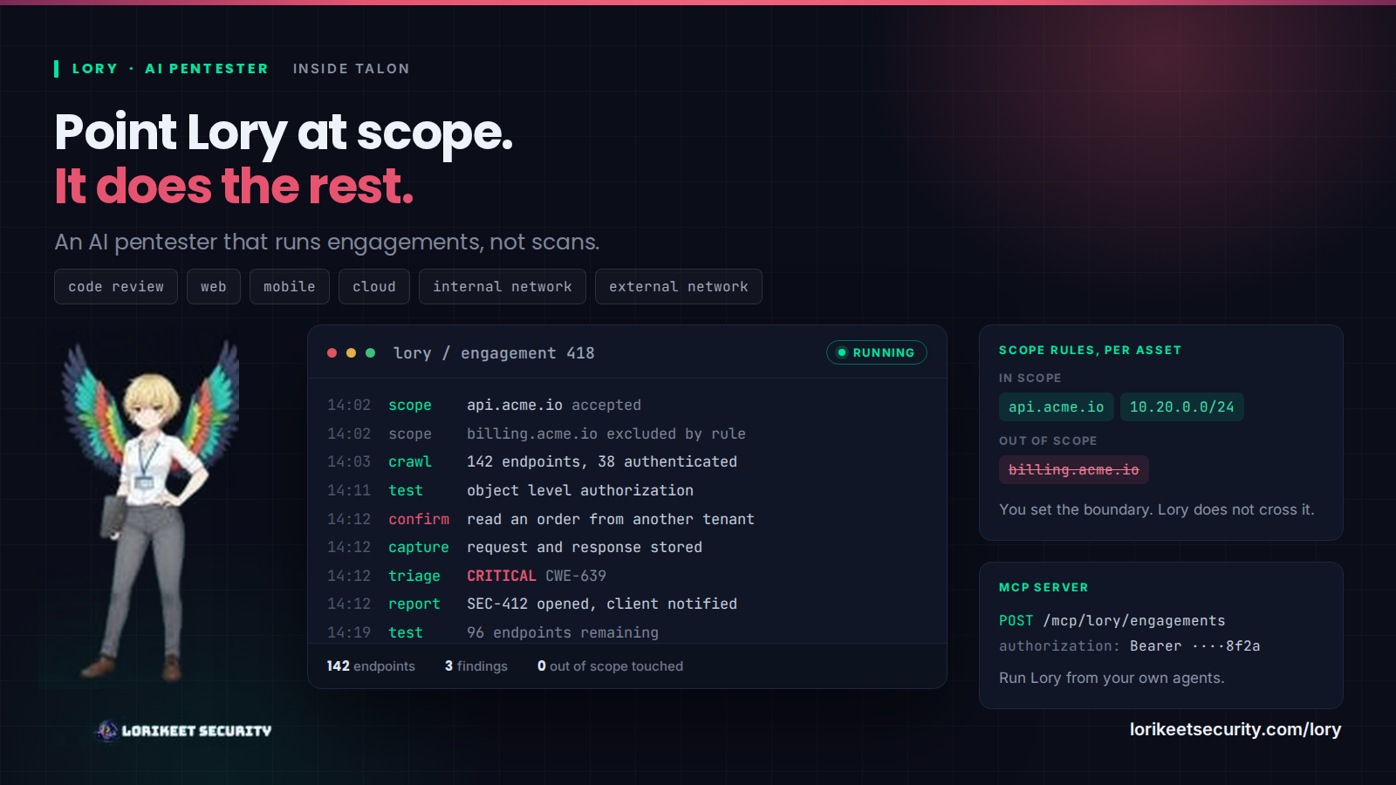
Task: Click the 'api.acme.io accepted' log line
Action: pos(554,406)
